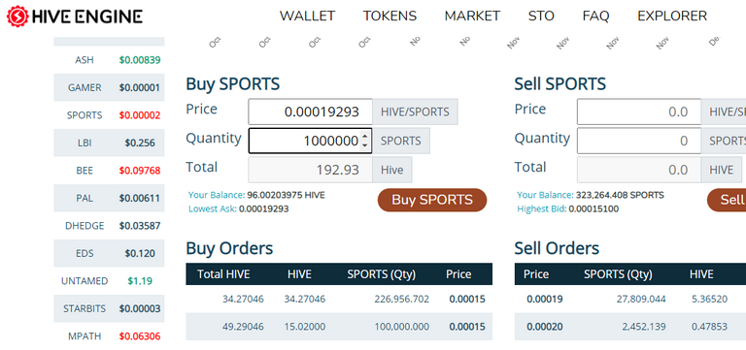Select the UNTAMED token row
This screenshot has height=350, width=746.
click(x=109, y=280)
